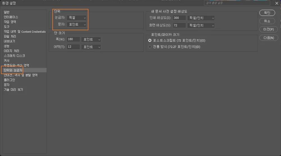
Task: Go to previous page with 이전(P)
Action: (x=267, y=29)
